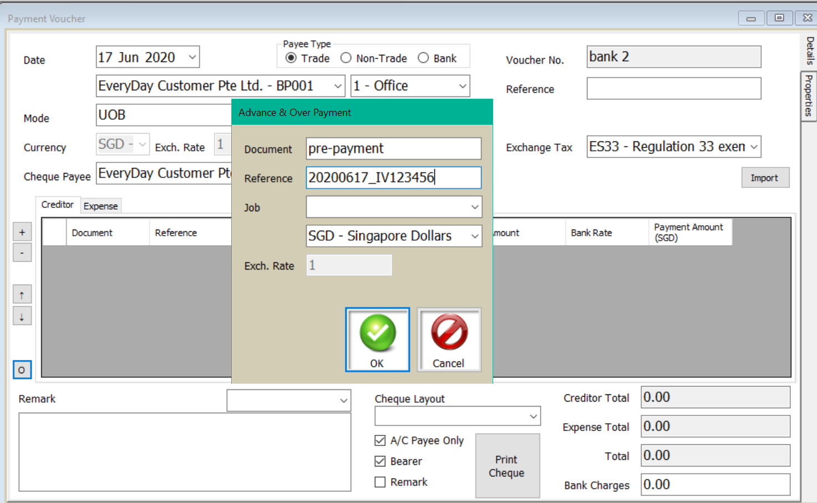Click the minus remove row button

[x=22, y=253]
